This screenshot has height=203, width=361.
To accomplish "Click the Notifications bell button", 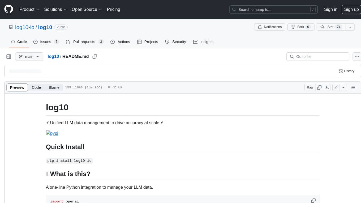I will coord(270,27).
